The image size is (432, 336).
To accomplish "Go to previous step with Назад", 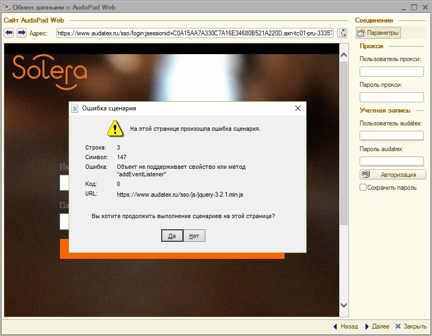I will 346,326.
